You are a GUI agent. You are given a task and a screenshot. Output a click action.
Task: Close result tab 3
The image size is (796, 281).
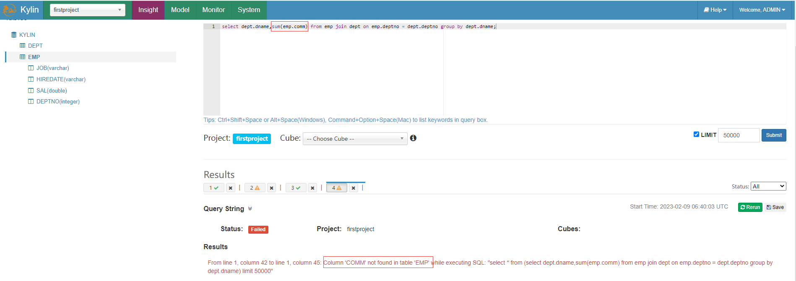tap(312, 188)
